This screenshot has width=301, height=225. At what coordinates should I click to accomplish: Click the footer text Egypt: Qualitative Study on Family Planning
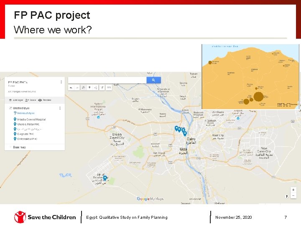(127, 217)
